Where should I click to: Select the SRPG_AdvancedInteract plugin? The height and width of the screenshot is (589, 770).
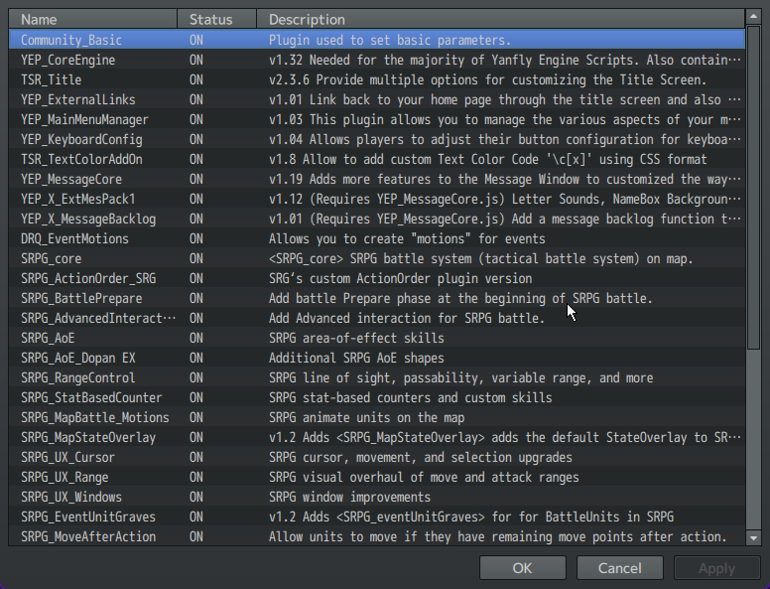pyautogui.click(x=377, y=318)
